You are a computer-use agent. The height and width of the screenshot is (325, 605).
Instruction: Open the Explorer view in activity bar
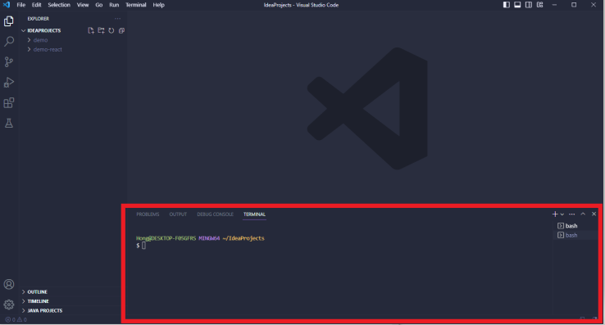click(x=9, y=20)
